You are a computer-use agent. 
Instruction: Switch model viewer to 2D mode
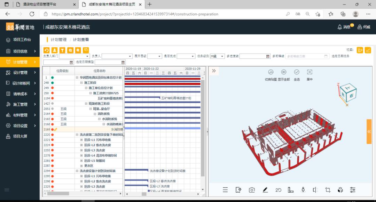click(x=279, y=189)
